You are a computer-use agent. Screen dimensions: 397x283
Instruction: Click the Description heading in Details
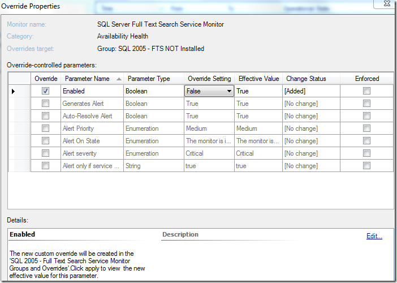tap(180, 234)
